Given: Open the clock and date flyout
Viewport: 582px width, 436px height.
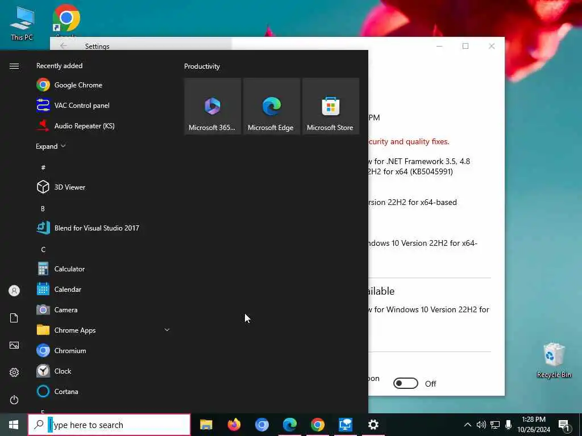Looking at the screenshot, I should coord(534,425).
